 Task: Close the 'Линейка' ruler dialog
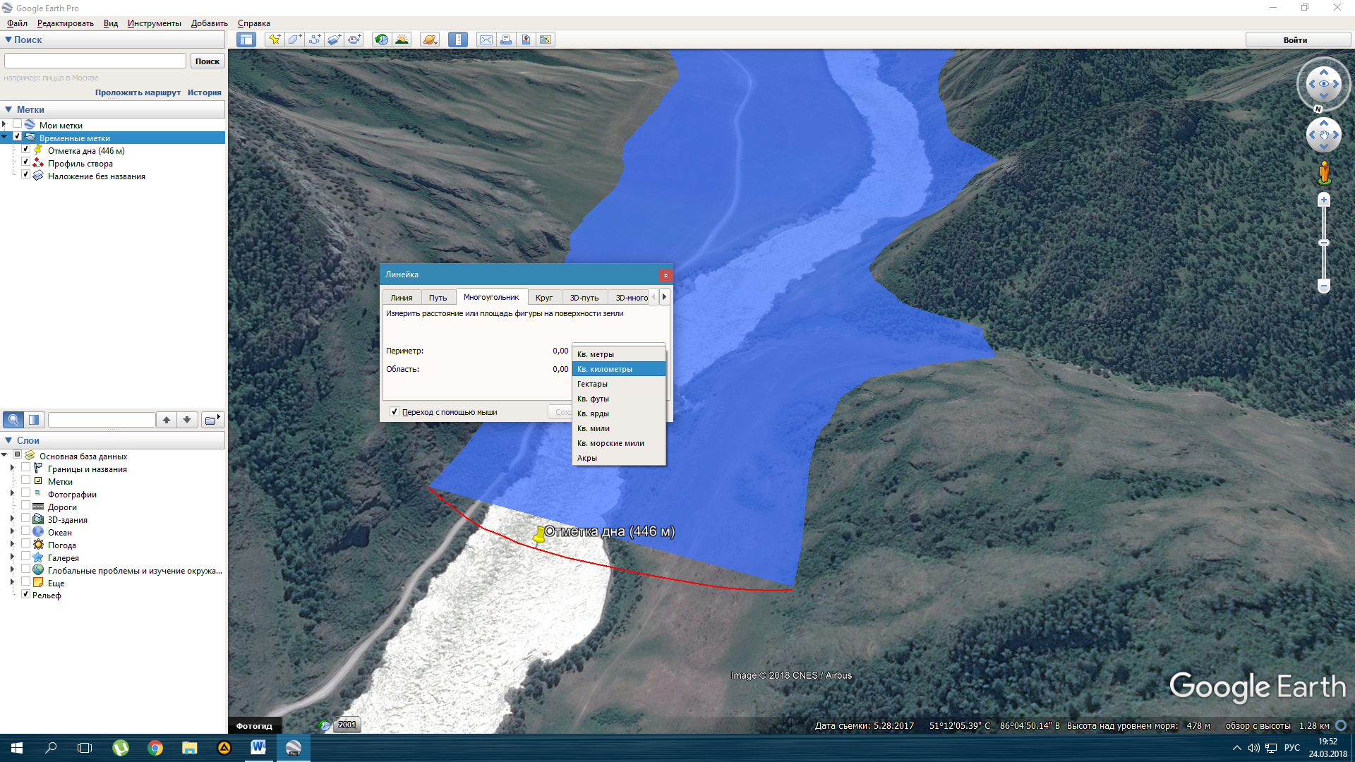pos(665,275)
